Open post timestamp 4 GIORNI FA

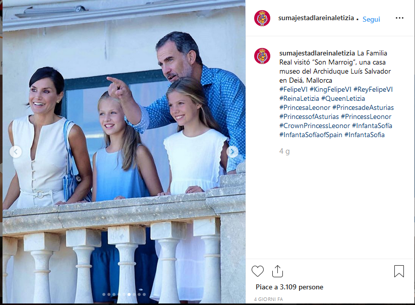coord(268,299)
